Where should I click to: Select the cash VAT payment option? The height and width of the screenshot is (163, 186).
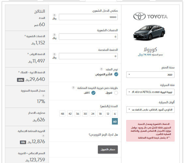(x=93, y=93)
